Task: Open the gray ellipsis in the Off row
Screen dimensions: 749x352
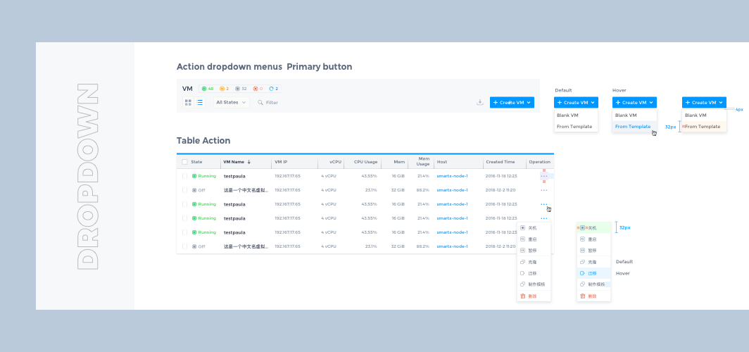Action: point(544,190)
